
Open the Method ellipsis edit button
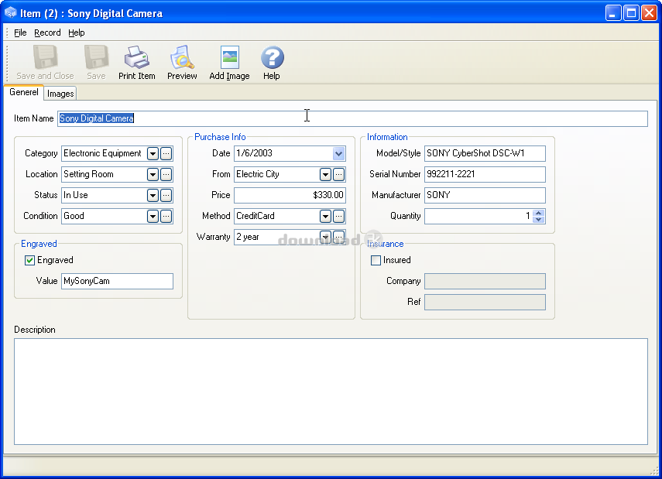[338, 216]
